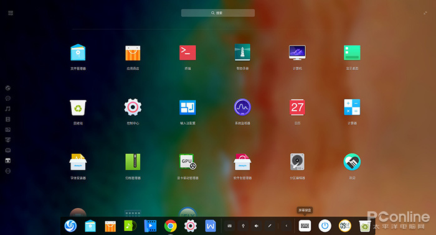Open the hard disk partition editor

pos(297,162)
